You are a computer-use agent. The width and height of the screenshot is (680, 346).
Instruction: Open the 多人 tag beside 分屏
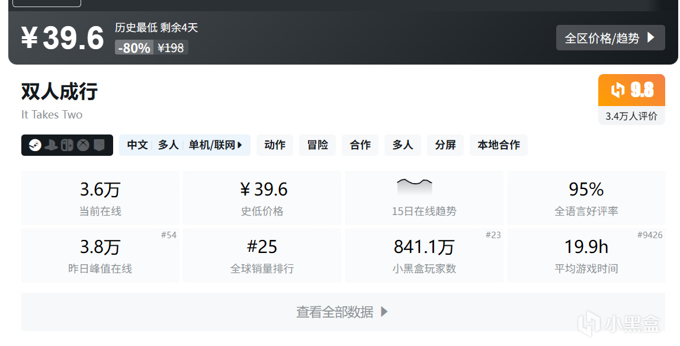(x=403, y=145)
